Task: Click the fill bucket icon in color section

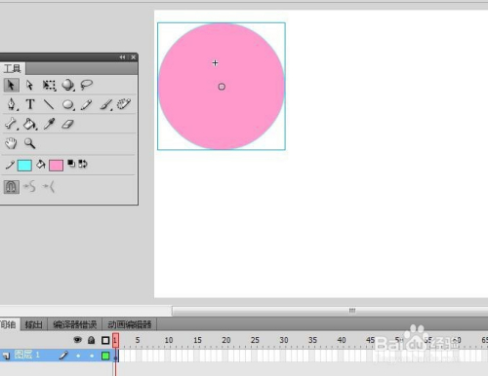Action: 41,165
